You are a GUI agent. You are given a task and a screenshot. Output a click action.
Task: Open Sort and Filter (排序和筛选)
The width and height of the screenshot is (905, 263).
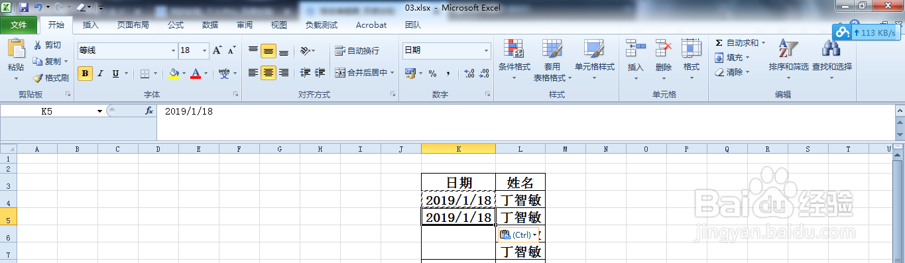pyautogui.click(x=788, y=60)
